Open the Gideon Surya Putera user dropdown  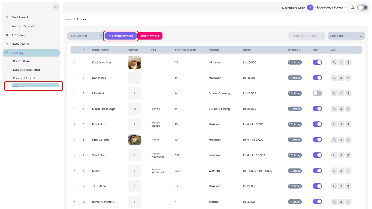click(328, 8)
